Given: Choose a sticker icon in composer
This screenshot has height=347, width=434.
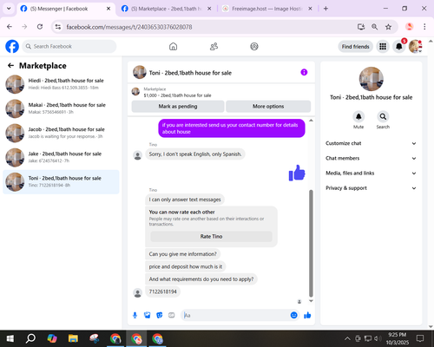Looking at the screenshot, I should (160, 315).
